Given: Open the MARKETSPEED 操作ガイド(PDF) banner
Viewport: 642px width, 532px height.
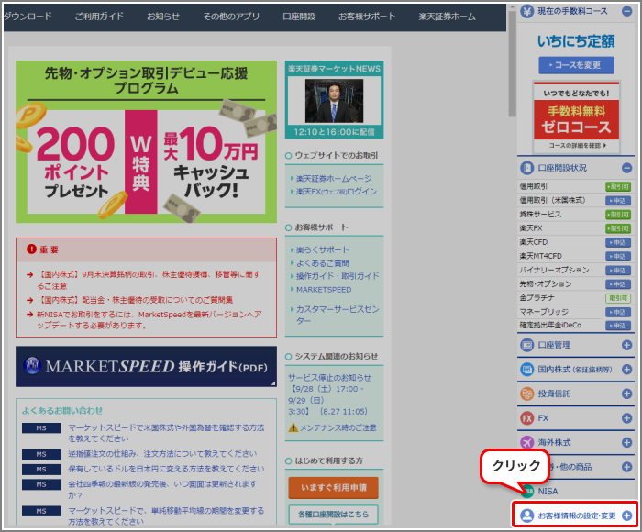Looking at the screenshot, I should click(x=146, y=366).
